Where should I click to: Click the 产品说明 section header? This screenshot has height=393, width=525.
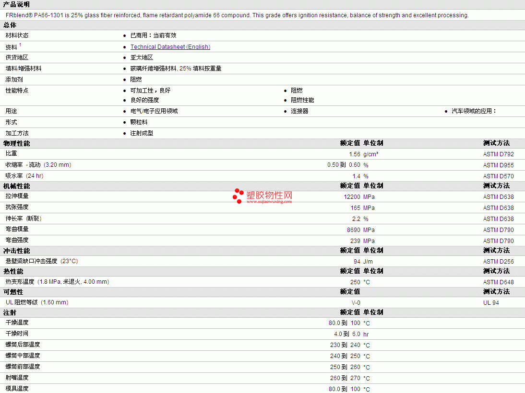click(16, 4)
